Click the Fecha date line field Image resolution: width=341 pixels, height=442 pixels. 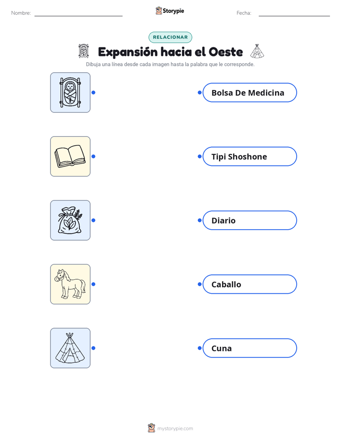click(x=294, y=13)
